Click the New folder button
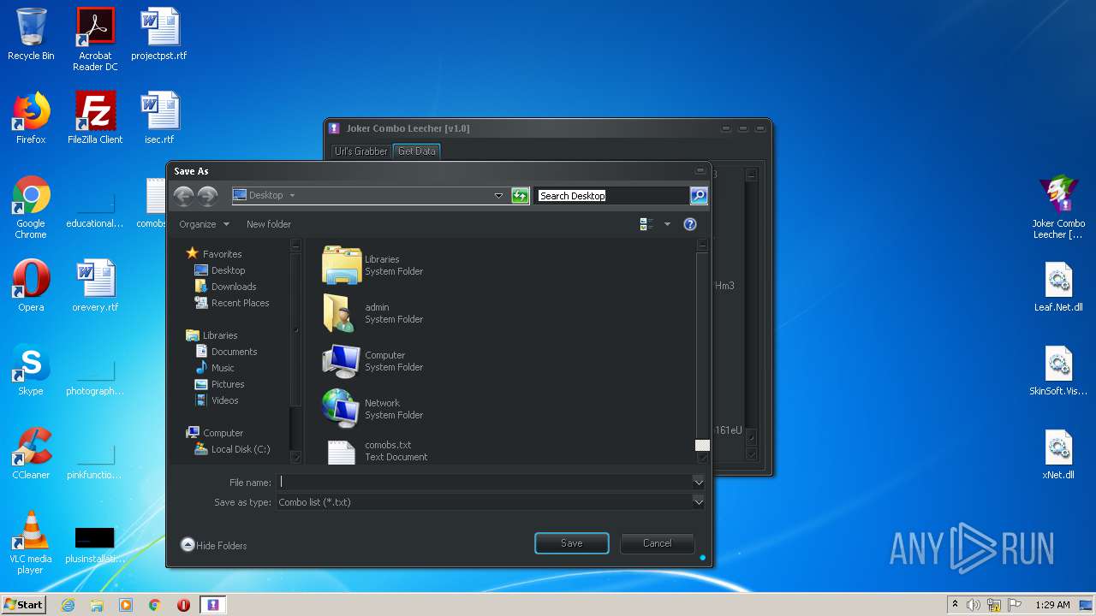 [x=269, y=224]
